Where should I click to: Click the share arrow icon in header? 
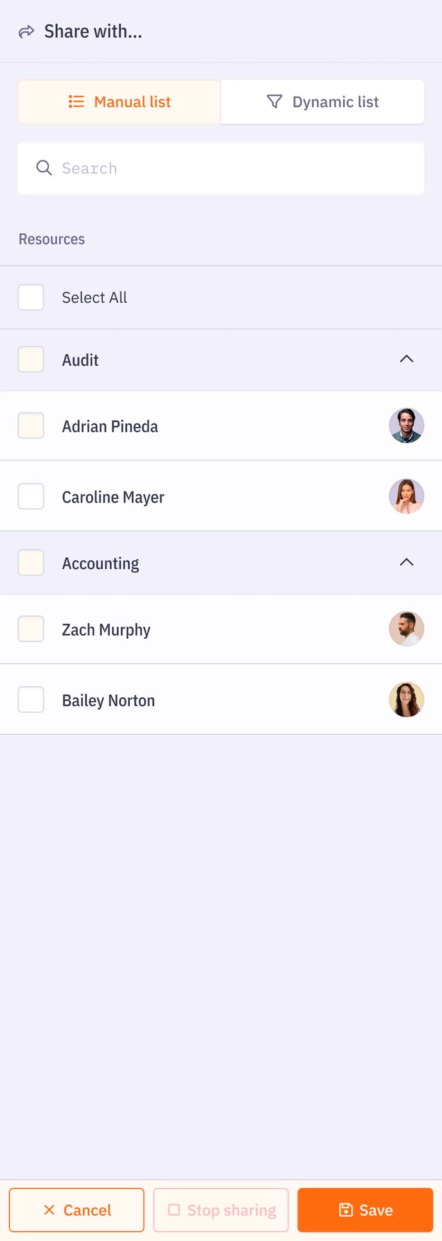26,31
